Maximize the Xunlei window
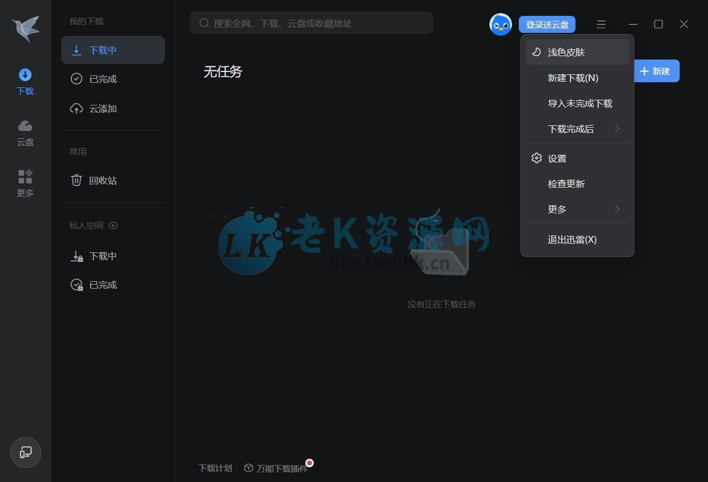The image size is (708, 482). click(x=658, y=24)
